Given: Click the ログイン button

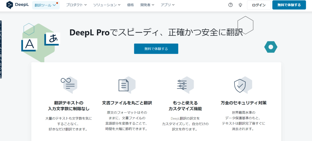Looking at the screenshot, I should (x=259, y=5).
